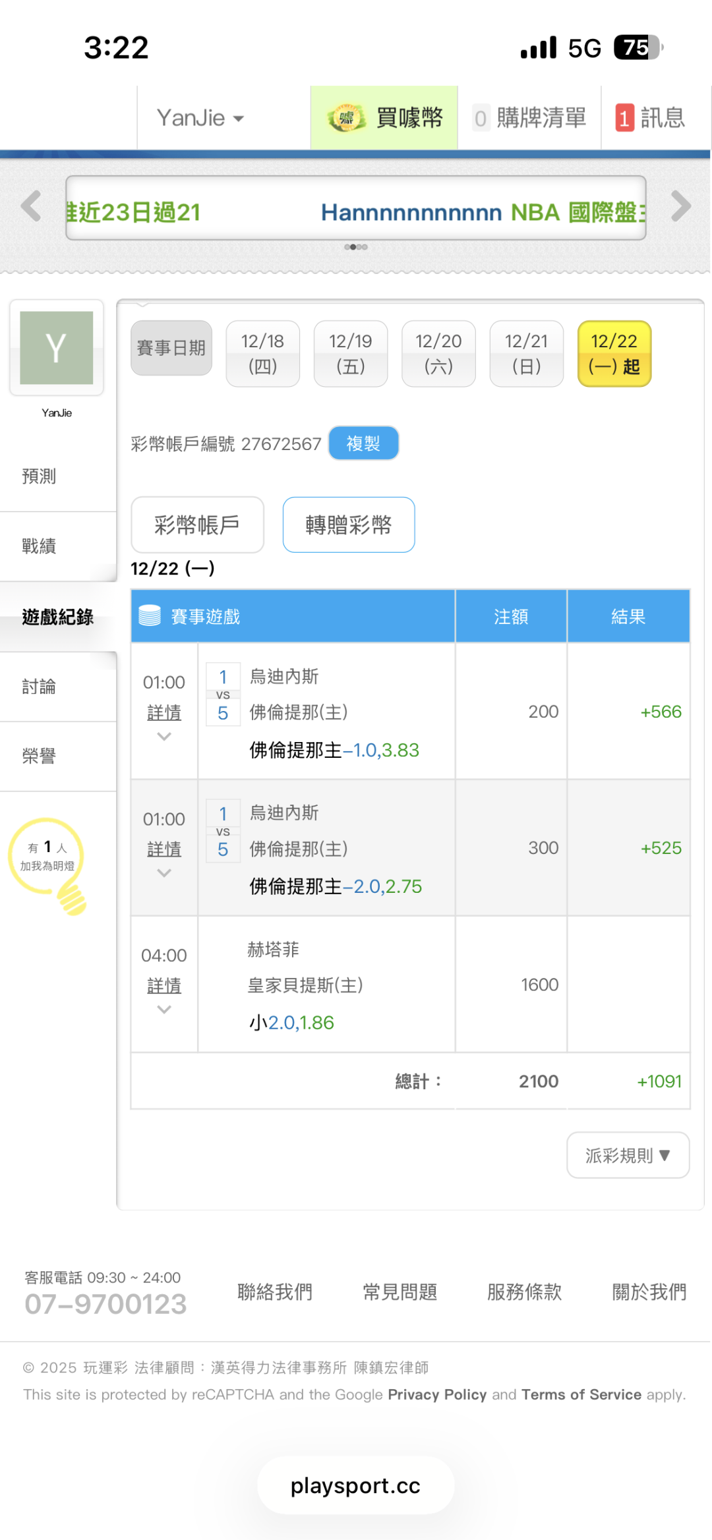Tap the 買噱幣 coin icon

346,119
